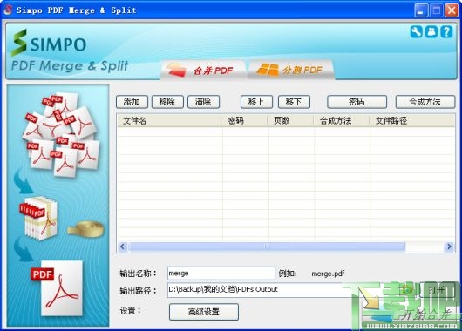Screen dimensions: 462x331
Task: Click the 添加 button to add files
Action: [132, 102]
